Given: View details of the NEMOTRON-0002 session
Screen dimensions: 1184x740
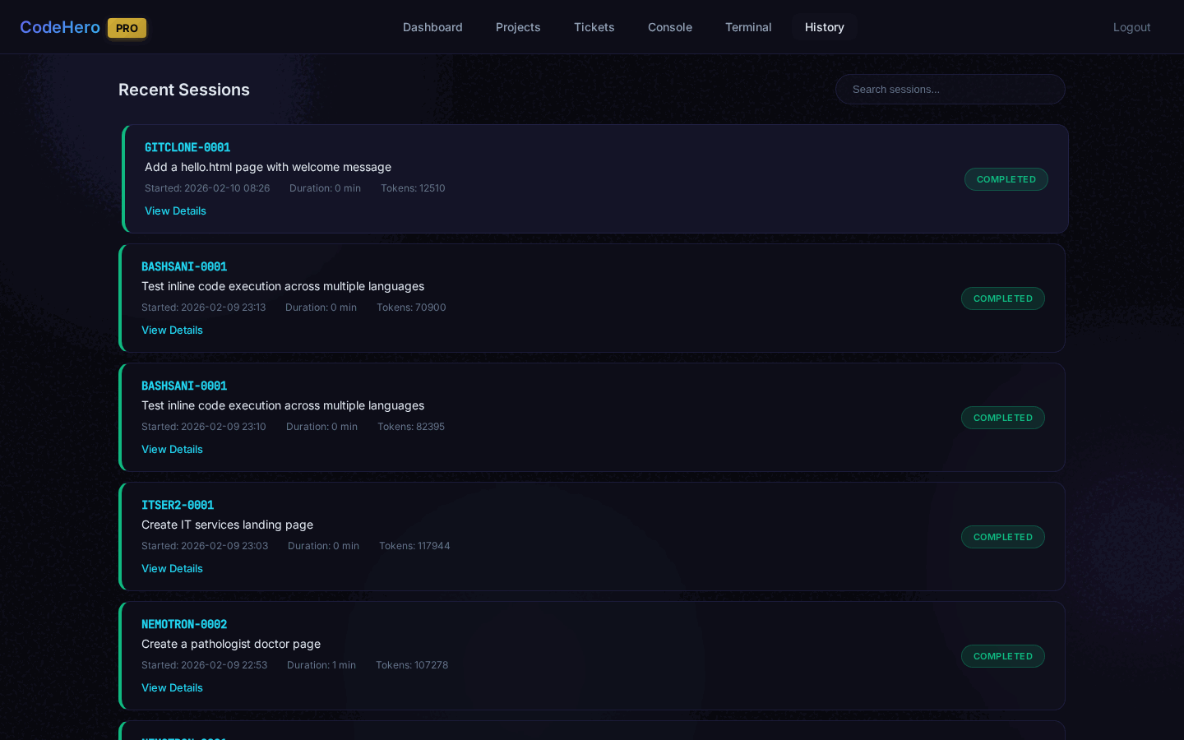Looking at the screenshot, I should (172, 687).
